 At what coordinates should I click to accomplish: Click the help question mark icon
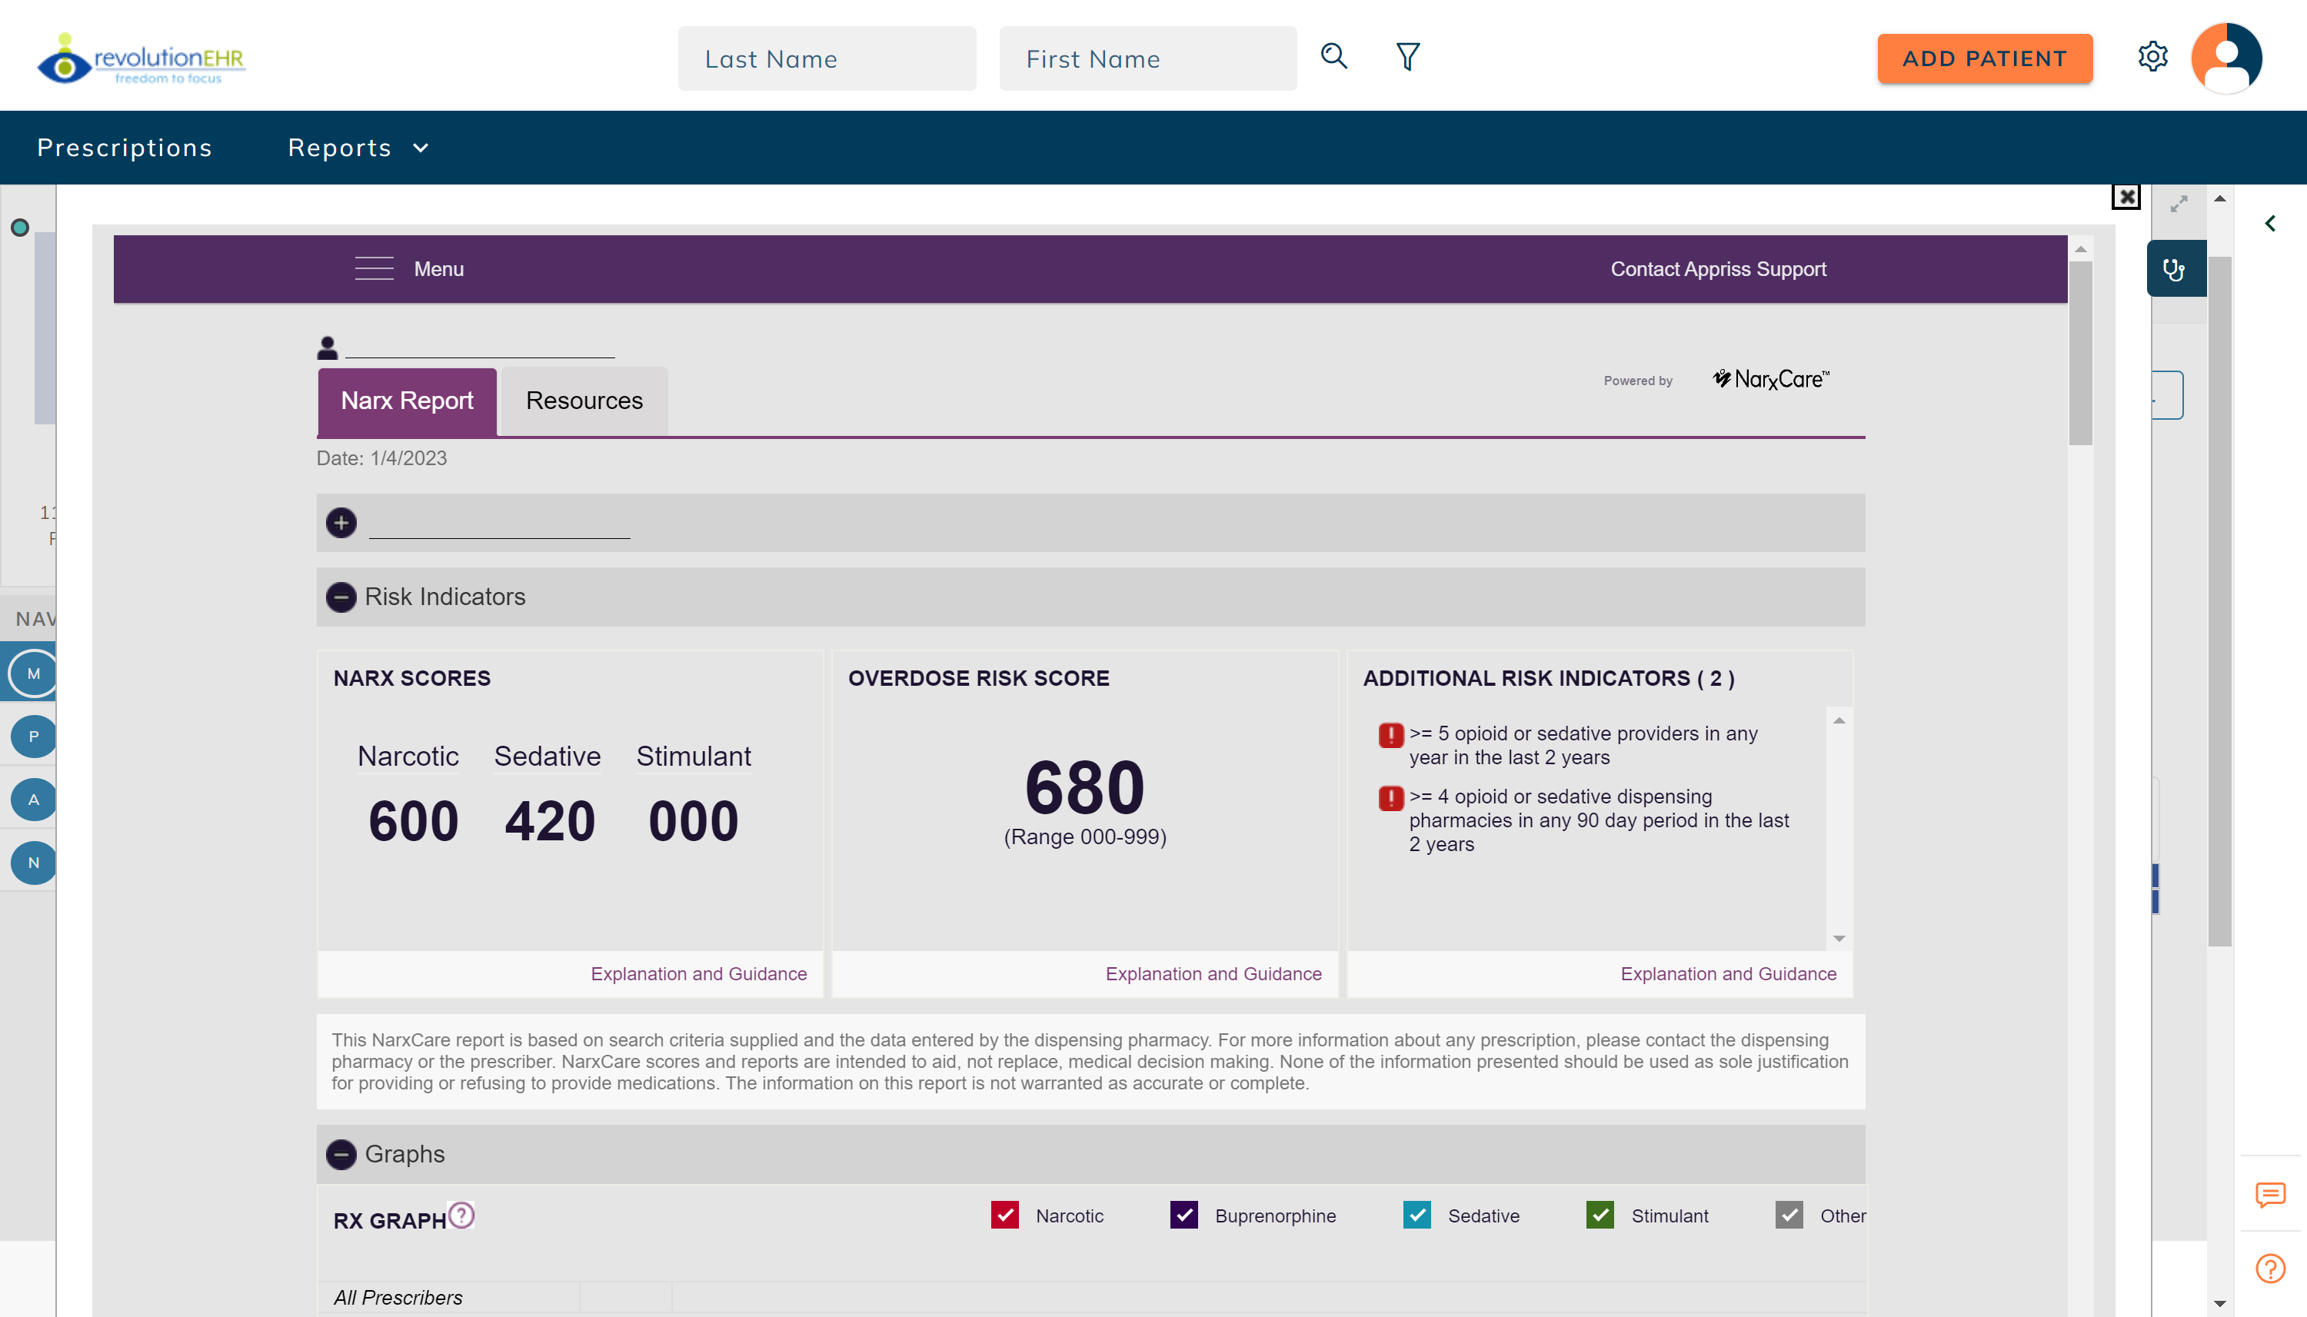pos(2271,1268)
